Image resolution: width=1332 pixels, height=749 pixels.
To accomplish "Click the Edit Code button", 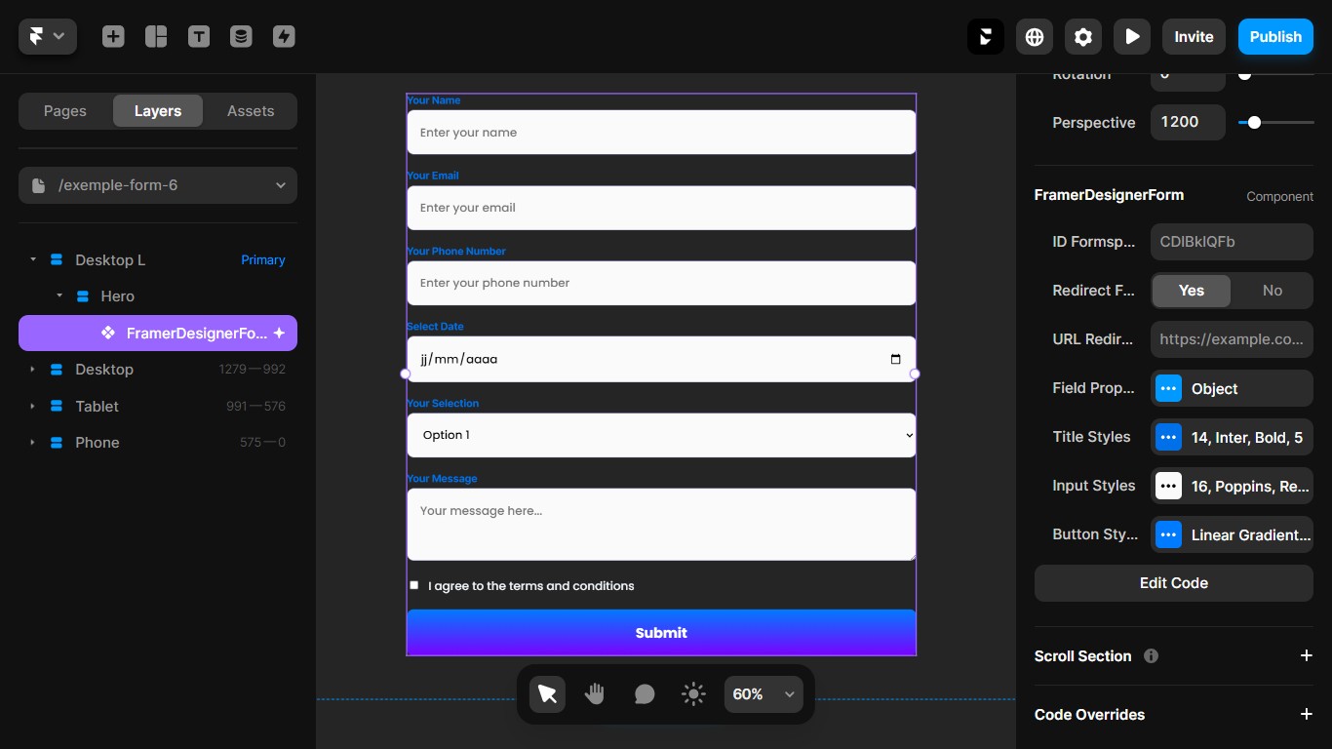I will pyautogui.click(x=1173, y=582).
